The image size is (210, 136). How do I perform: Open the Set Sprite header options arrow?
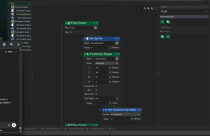pyautogui.click(x=116, y=38)
